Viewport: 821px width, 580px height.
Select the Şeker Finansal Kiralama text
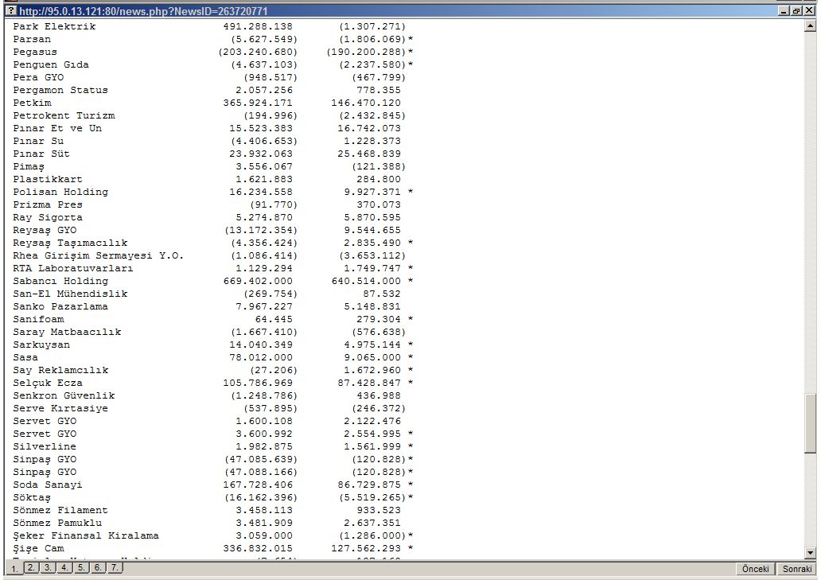point(86,536)
